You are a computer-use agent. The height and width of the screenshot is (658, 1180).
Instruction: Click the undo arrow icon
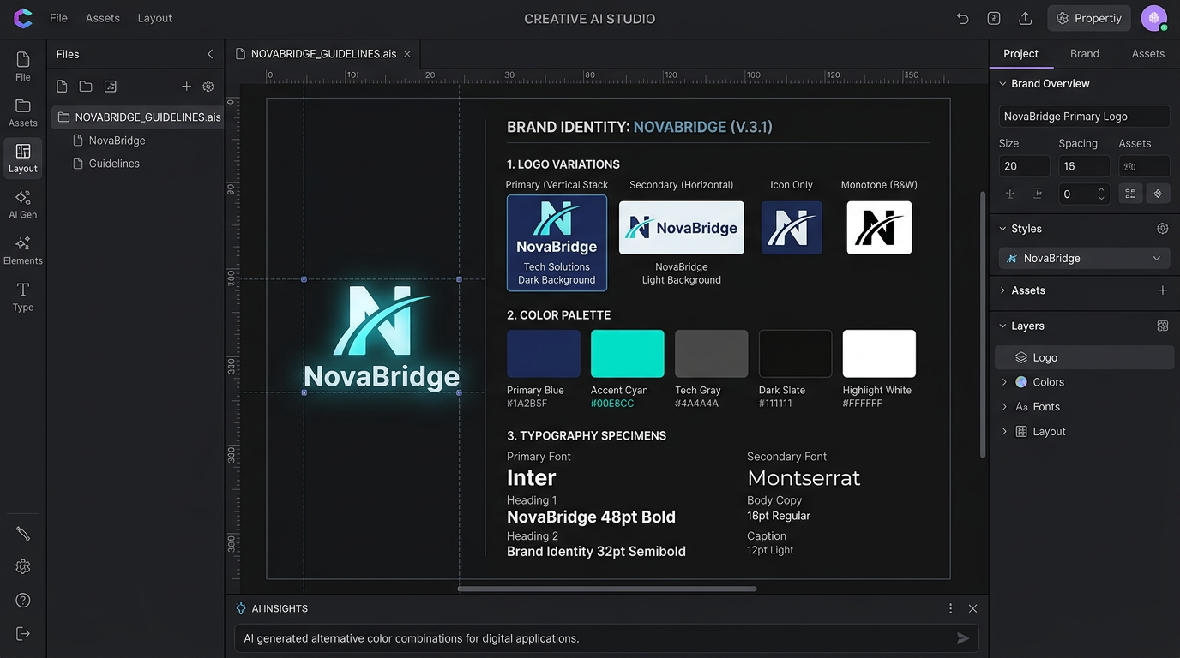click(x=963, y=18)
